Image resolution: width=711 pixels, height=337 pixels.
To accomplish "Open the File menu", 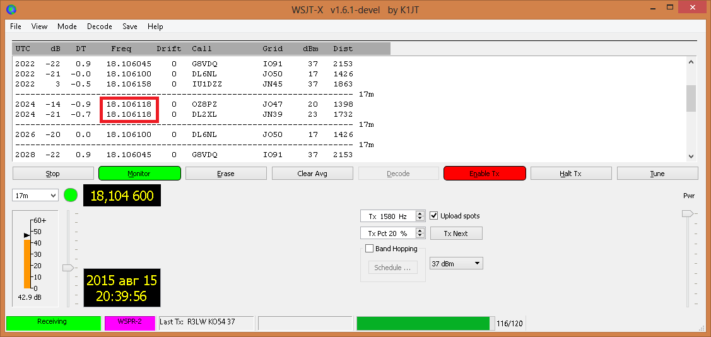I will [16, 27].
